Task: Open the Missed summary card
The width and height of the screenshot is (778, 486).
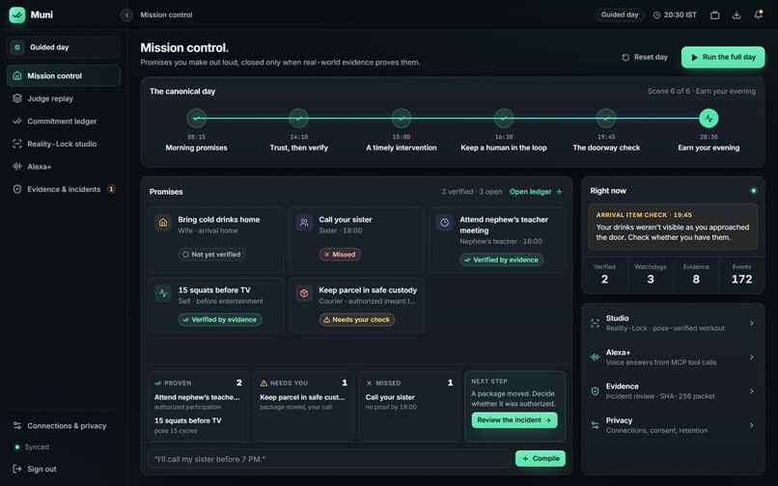Action: (409, 406)
